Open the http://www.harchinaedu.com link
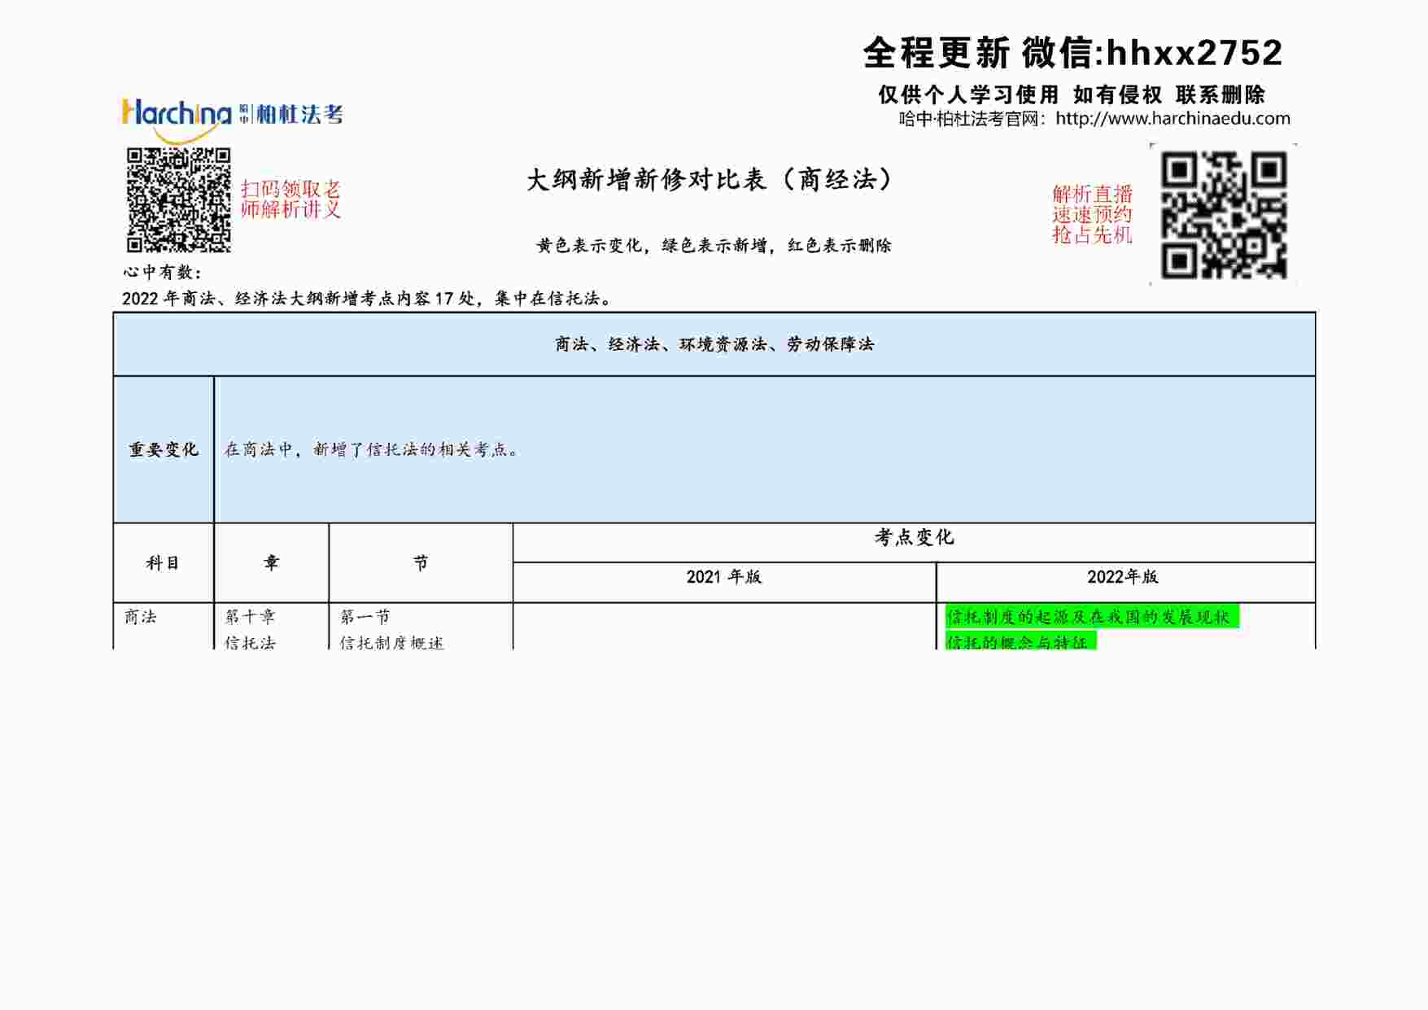This screenshot has height=1010, width=1428. pyautogui.click(x=1173, y=119)
